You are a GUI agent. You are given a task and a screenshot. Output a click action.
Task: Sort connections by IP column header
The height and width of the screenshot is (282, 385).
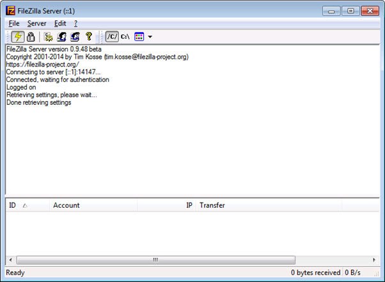coord(166,205)
